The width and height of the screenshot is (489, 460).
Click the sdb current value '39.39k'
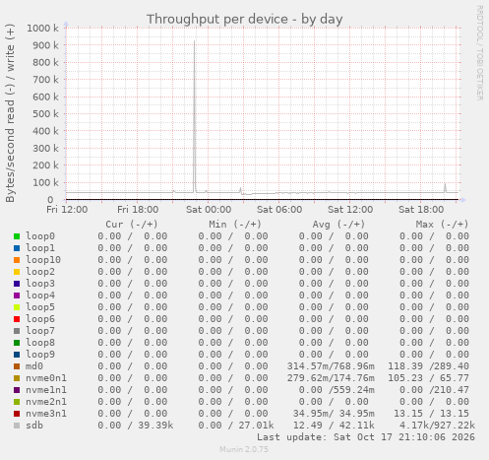point(155,426)
